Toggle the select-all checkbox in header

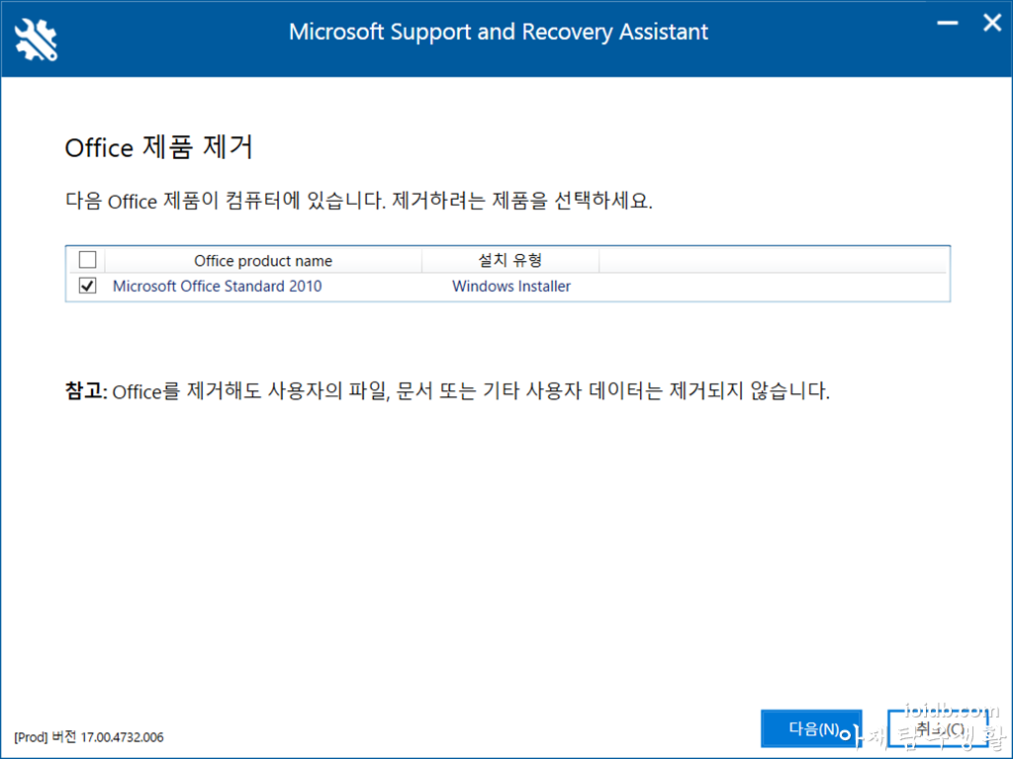[x=87, y=260]
